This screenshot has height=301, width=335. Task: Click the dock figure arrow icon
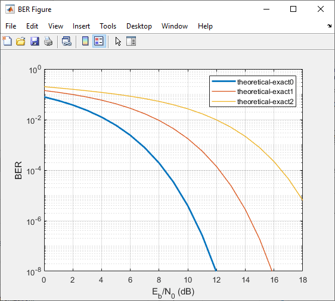tap(330, 26)
